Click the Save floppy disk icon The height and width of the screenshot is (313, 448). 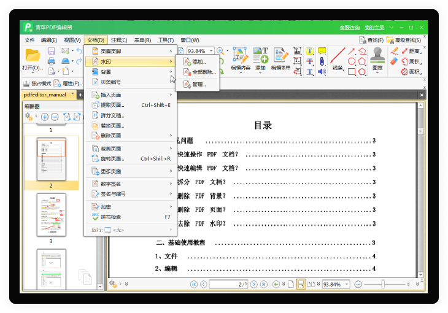tap(52, 51)
